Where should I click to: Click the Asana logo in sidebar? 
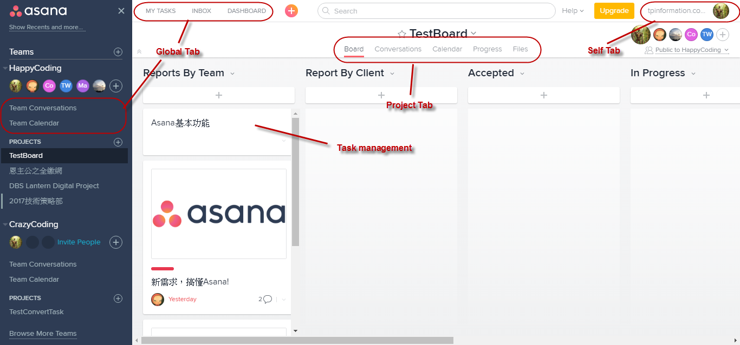38,11
